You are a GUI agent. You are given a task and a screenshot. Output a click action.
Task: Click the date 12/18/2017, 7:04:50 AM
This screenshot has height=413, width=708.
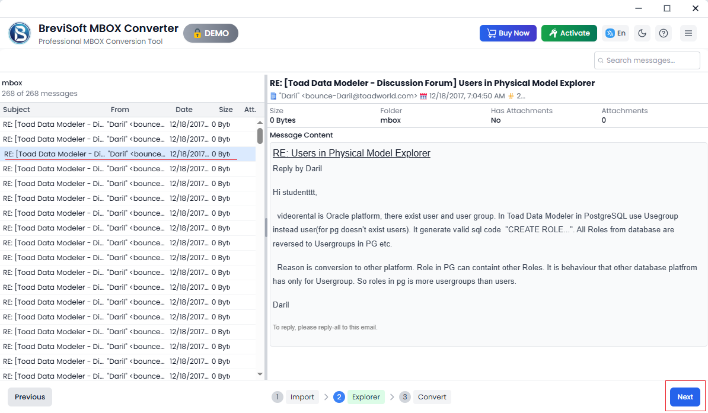pos(467,95)
